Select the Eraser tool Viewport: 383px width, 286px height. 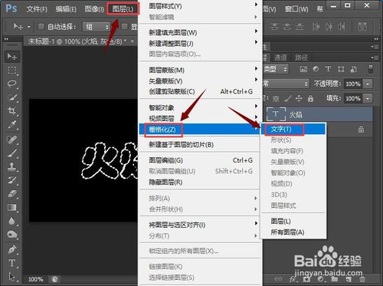tap(11, 194)
